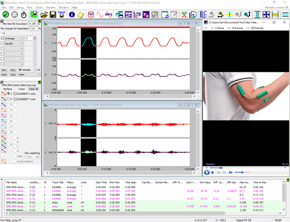Image resolution: width=290 pixels, height=222 pixels.
Task: Click the Clear All markers button
Action: (33, 89)
